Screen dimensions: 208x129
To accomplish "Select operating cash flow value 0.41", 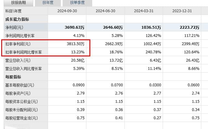I will (119, 118).
